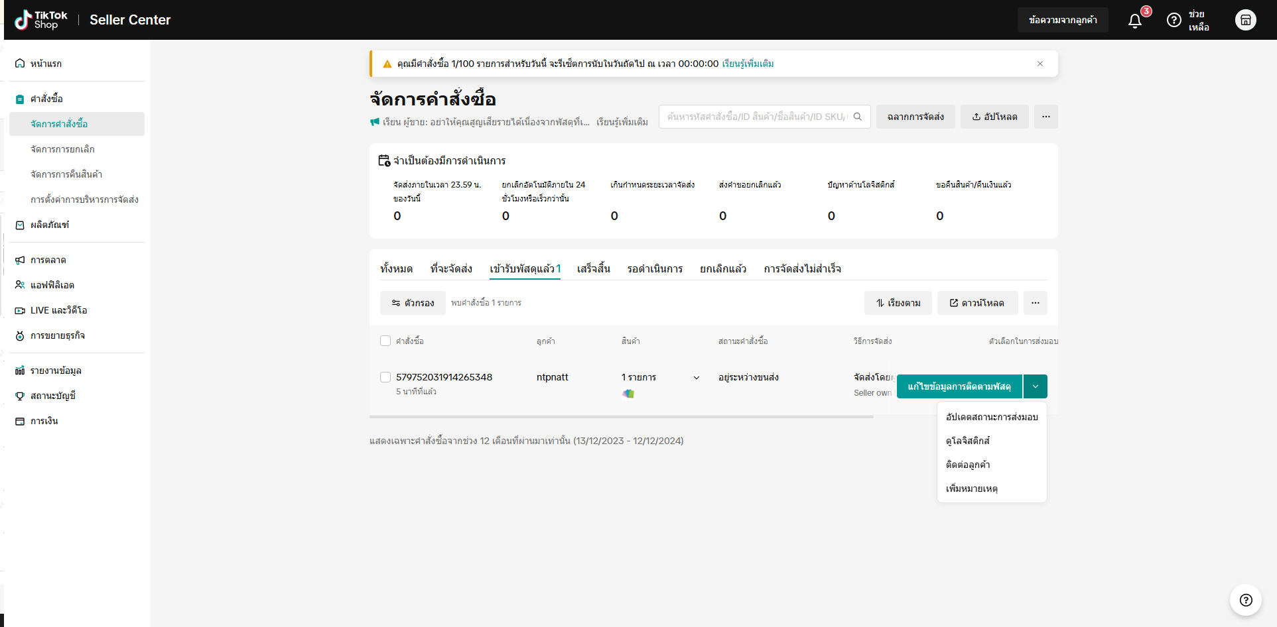Collapse the tracking action dropdown arrow
This screenshot has height=627, width=1277.
pyautogui.click(x=1035, y=386)
